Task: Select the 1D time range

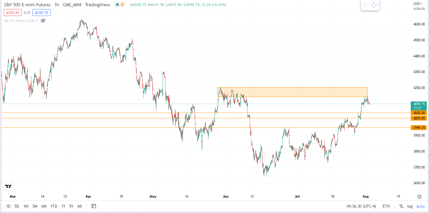Action: point(8,206)
